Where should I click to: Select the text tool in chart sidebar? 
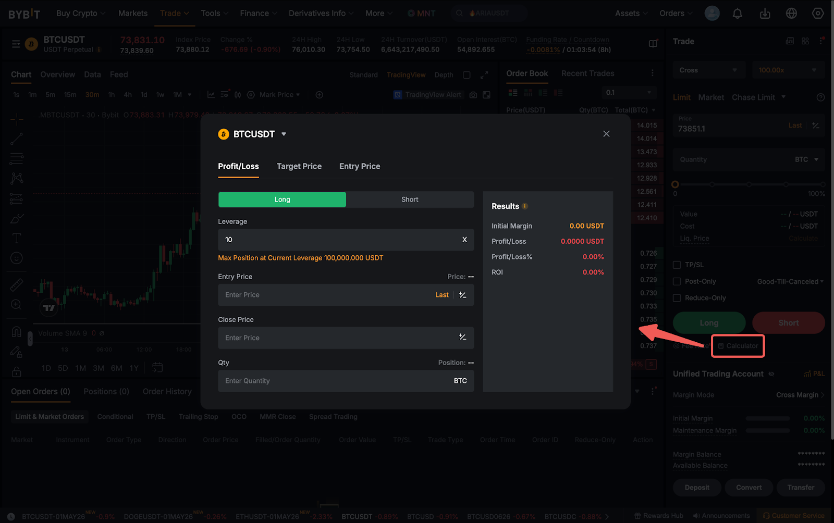click(x=17, y=238)
